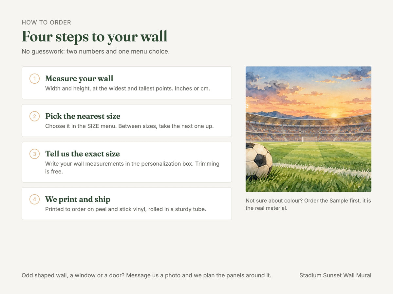Click the step 4 circle icon
This screenshot has height=294, width=393.
[34, 199]
